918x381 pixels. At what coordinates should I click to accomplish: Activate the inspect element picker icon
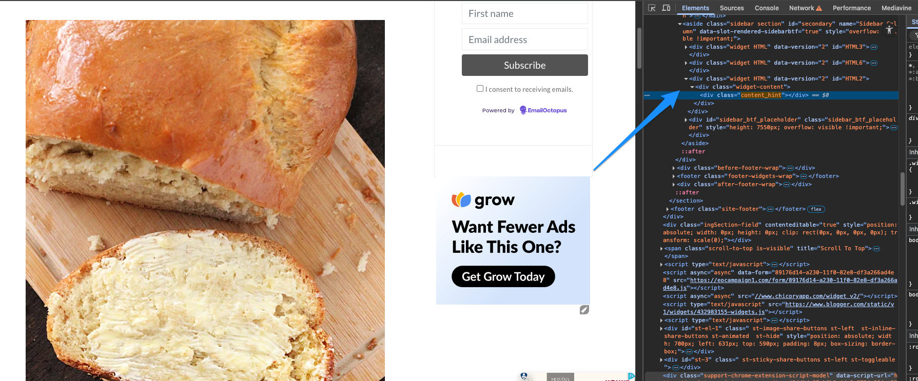(x=652, y=8)
